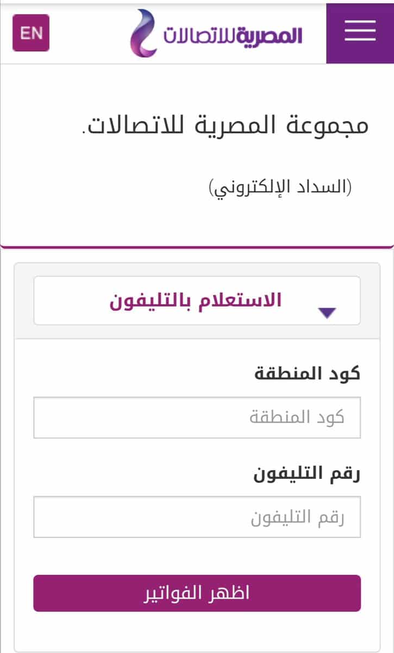Click the السداد الإلكتروني subtitle text
The height and width of the screenshot is (653, 394).
pyautogui.click(x=280, y=187)
